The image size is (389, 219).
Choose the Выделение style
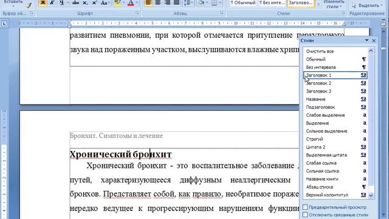tap(335, 123)
